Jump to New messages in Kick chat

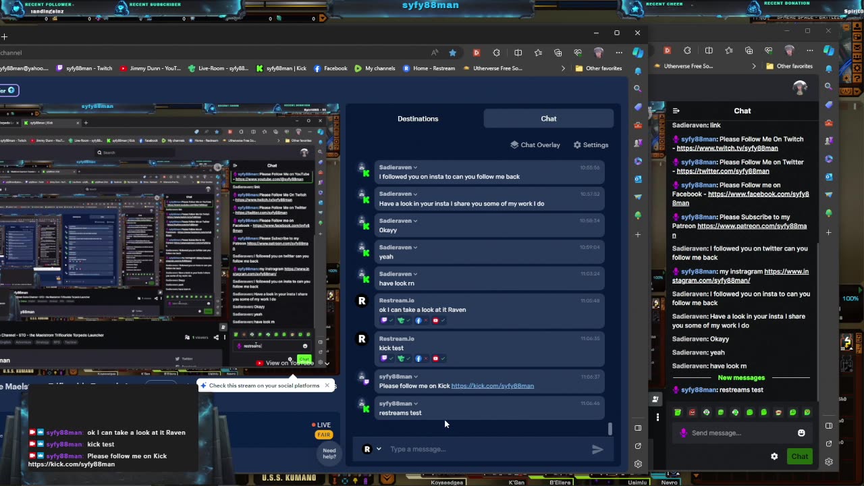click(x=741, y=378)
